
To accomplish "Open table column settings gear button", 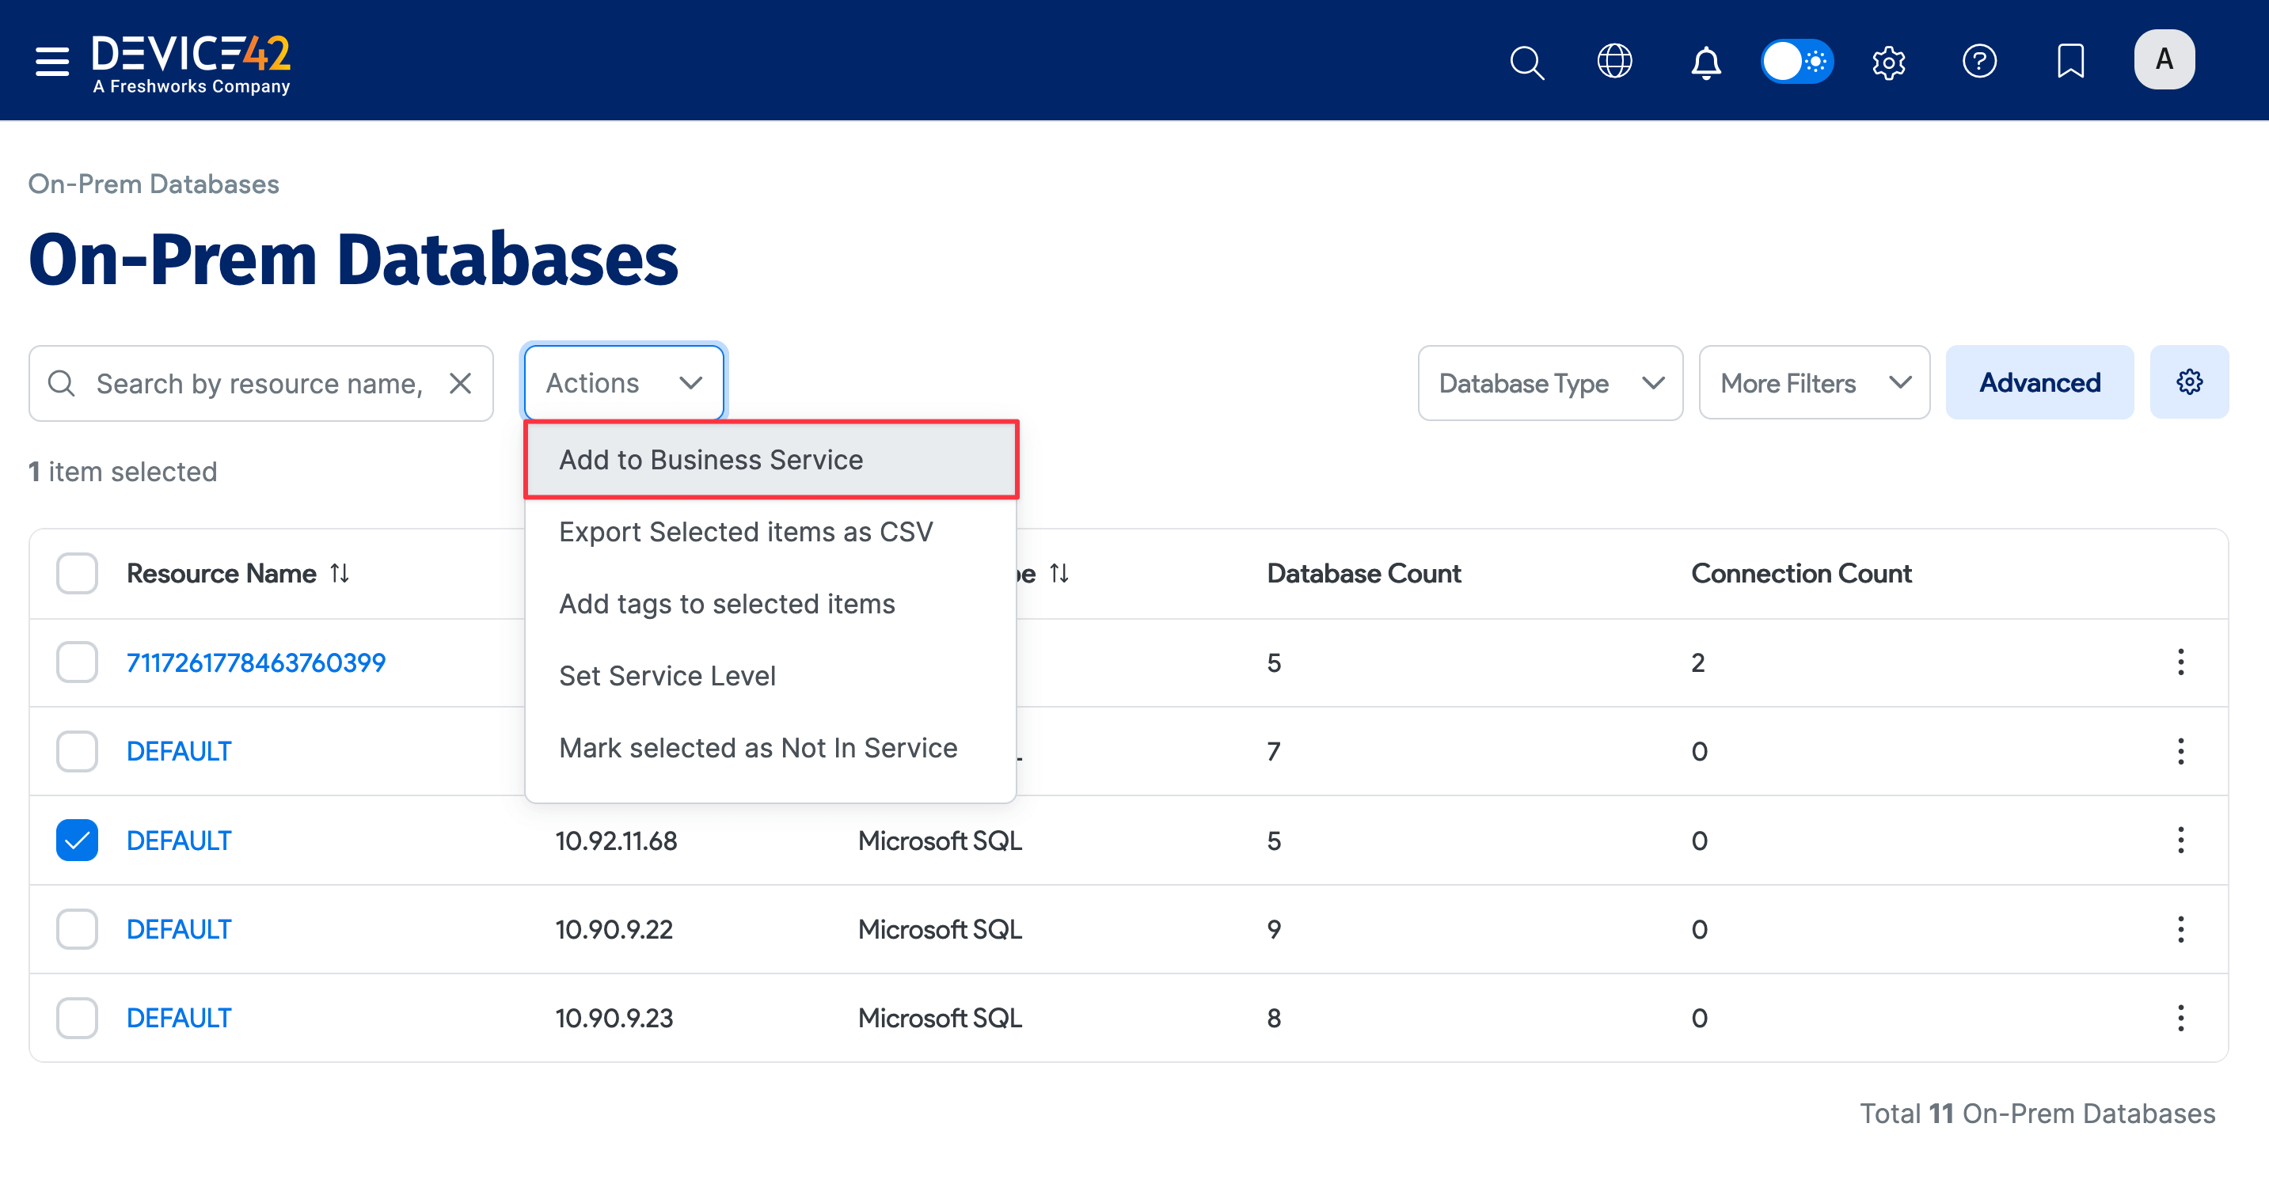I will [2189, 382].
